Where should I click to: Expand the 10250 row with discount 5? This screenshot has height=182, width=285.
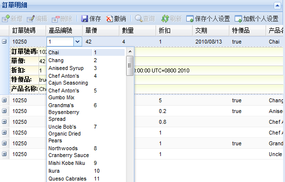pos(4,100)
